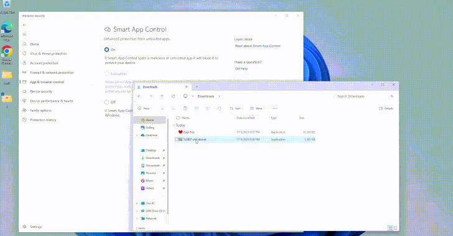Open Account protection page
453x236 pixels.
[x=44, y=63]
